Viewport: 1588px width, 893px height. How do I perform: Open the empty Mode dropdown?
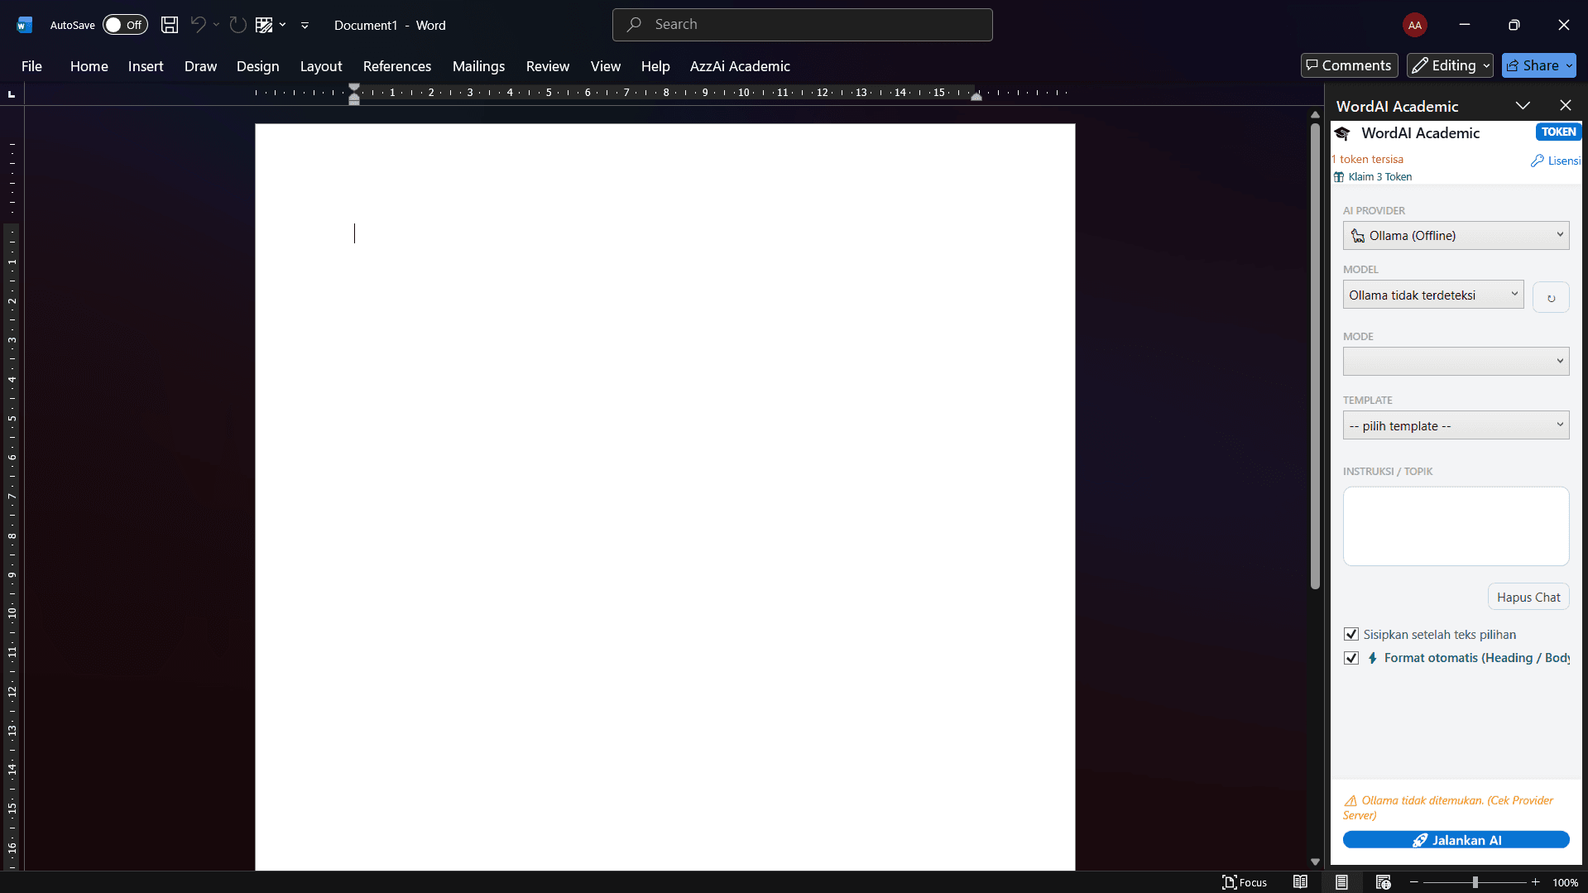pyautogui.click(x=1456, y=362)
